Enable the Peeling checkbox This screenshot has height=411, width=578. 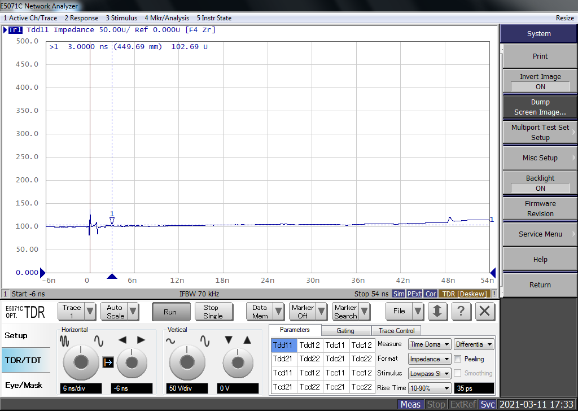(458, 359)
